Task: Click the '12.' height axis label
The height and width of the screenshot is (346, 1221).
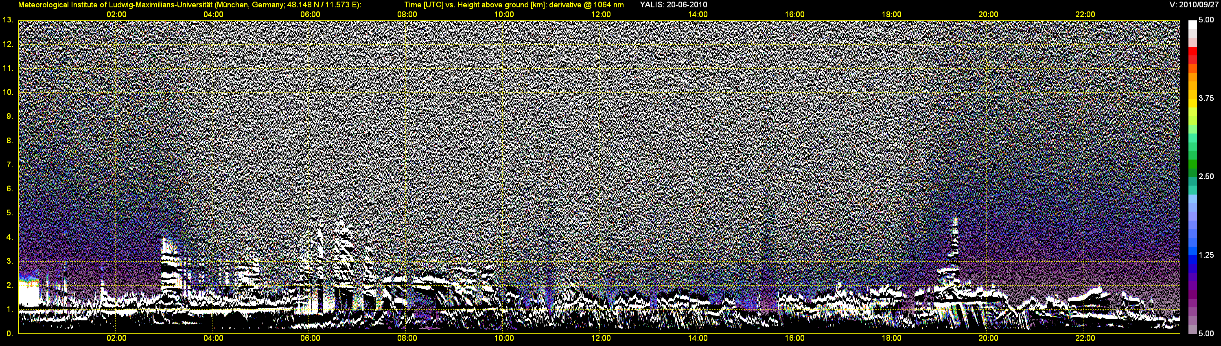Action: click(8, 44)
